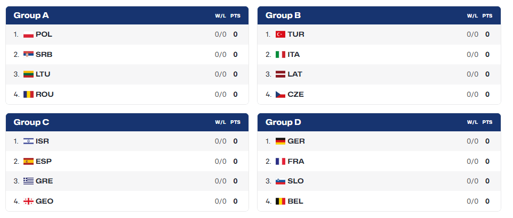Image resolution: width=513 pixels, height=218 pixels.
Task: Select the SLO row in Group D
Action: click(x=379, y=181)
